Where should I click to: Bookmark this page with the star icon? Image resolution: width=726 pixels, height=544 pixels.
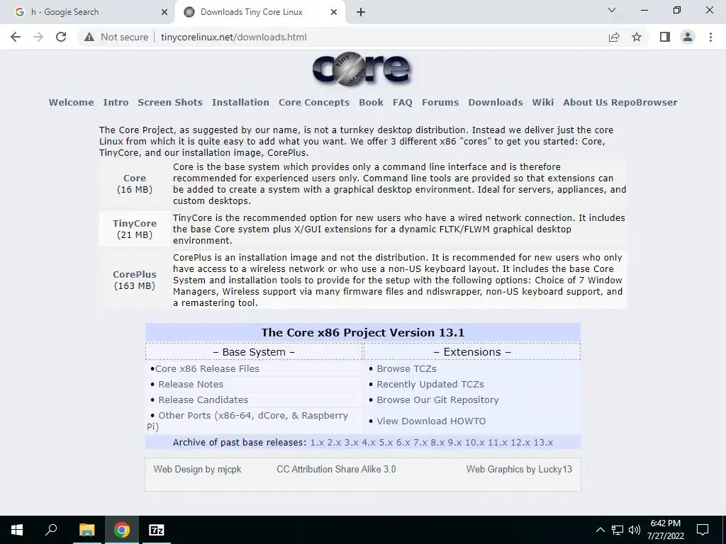637,37
